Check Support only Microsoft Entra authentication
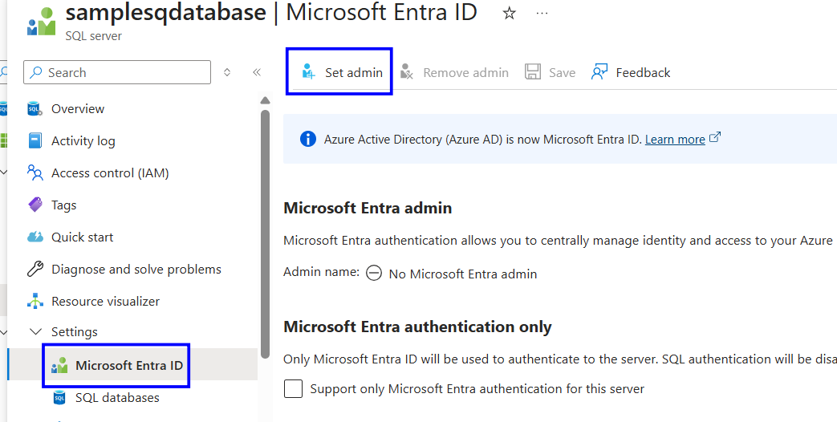Screen dimensions: 837x422 tap(293, 389)
